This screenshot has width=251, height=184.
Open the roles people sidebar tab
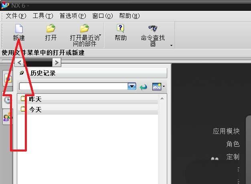click(8, 117)
